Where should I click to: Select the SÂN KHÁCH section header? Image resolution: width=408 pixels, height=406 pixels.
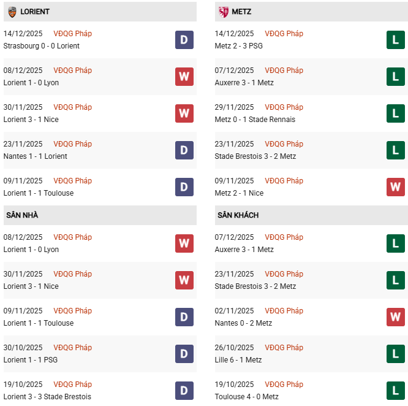coord(238,215)
